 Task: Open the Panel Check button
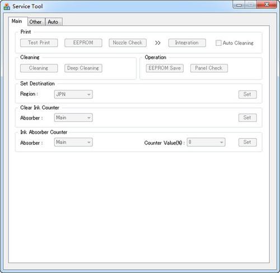coord(209,68)
